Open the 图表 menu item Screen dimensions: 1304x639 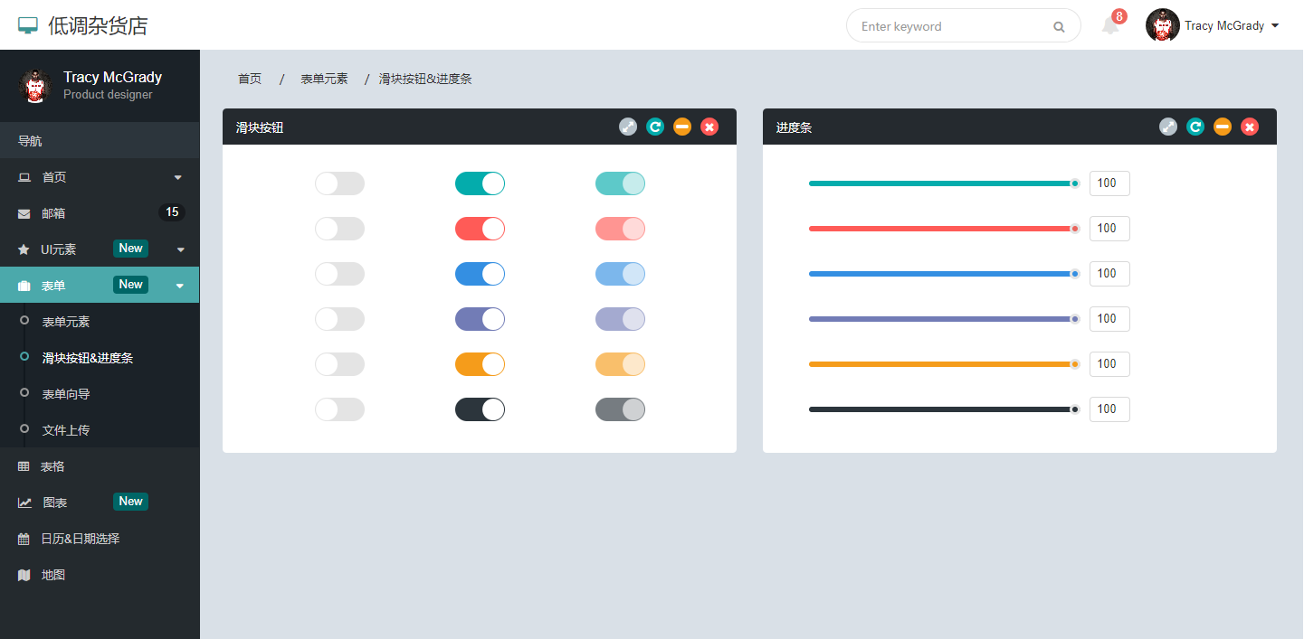point(100,502)
